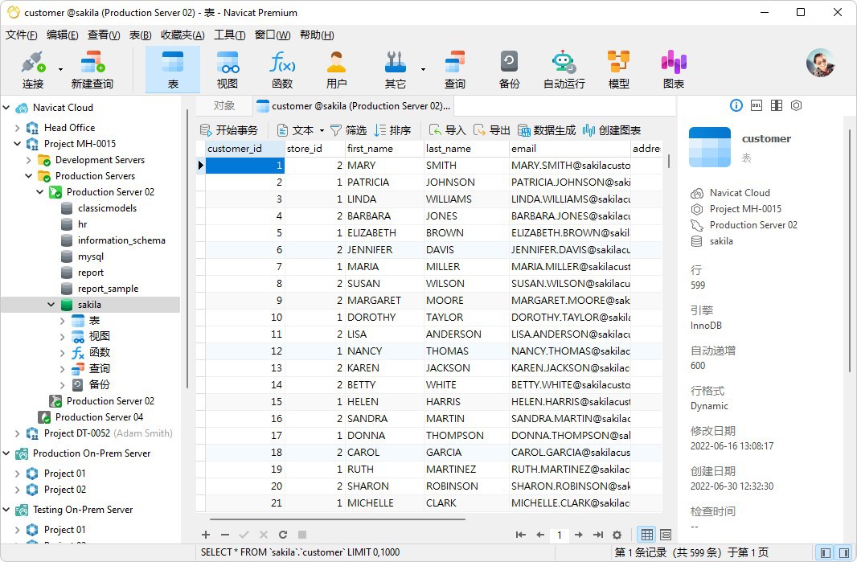Click the Begin Transaction (开始事务) button

pos(228,130)
